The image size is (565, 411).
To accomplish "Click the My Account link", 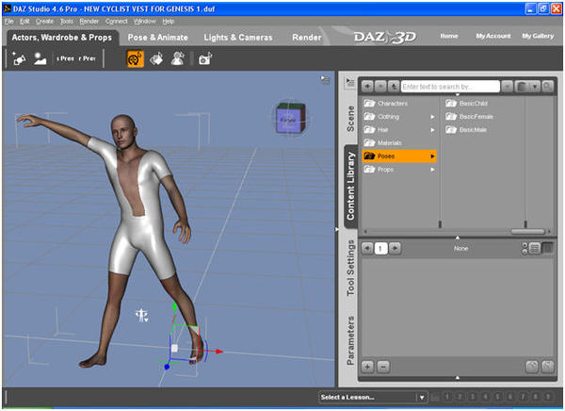I will click(493, 36).
